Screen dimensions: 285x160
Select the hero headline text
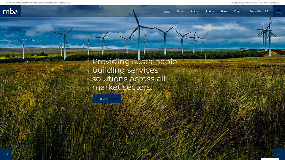tap(134, 74)
